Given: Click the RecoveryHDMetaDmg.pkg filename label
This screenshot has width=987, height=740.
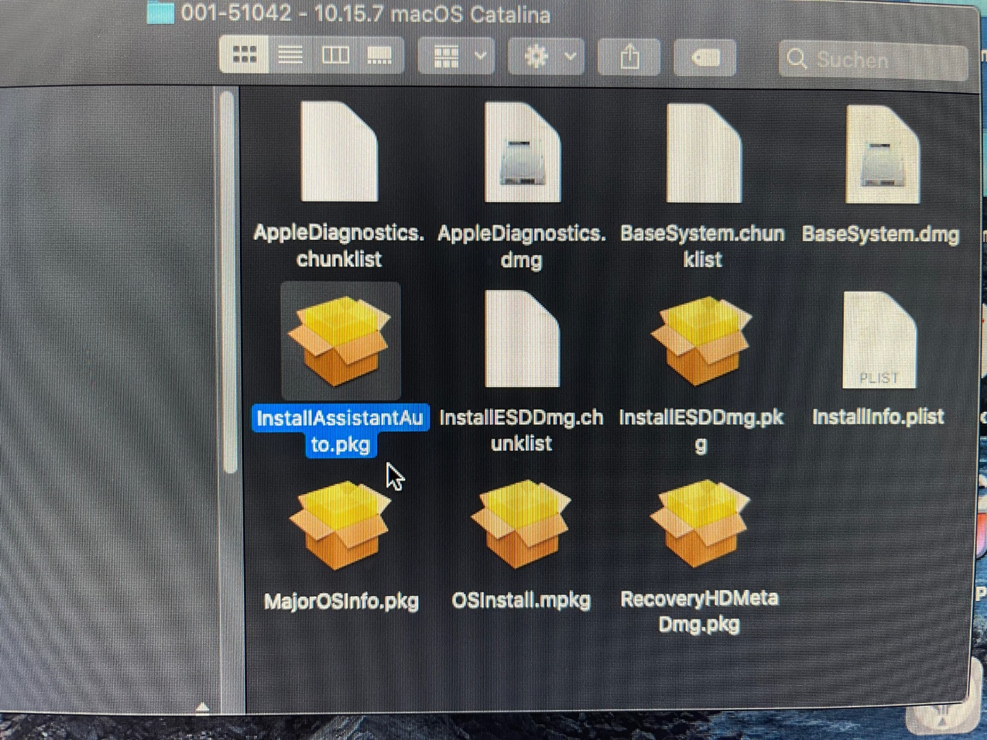Looking at the screenshot, I should [x=700, y=611].
